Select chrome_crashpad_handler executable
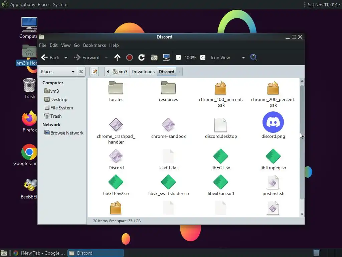 point(116,131)
